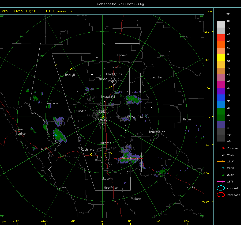The height and width of the screenshot is (225, 241).
Task: Click the magenta 18TS arrow in legend
Action: pyautogui.click(x=221, y=182)
